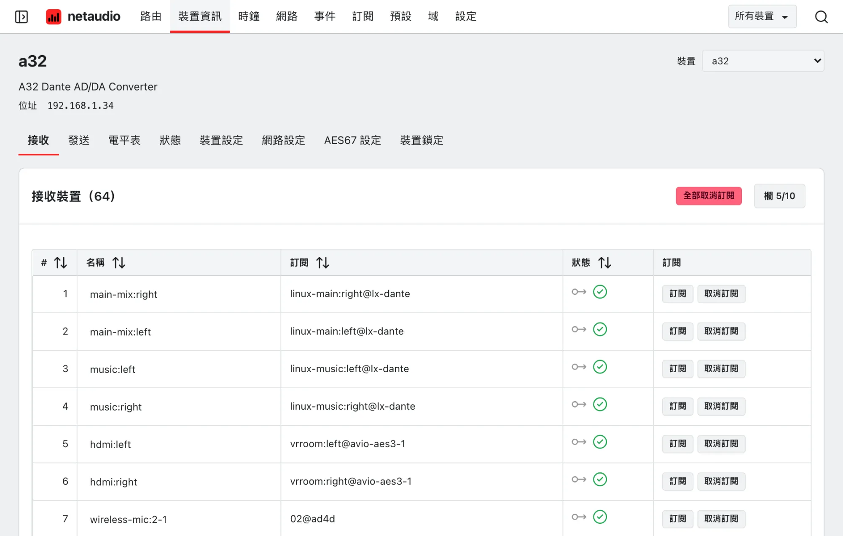The width and height of the screenshot is (843, 536).
Task: Select the 接收 tab
Action: click(x=38, y=140)
